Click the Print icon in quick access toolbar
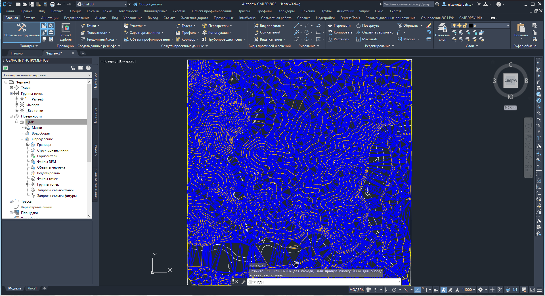The image size is (545, 296). pyautogui.click(x=52, y=4)
